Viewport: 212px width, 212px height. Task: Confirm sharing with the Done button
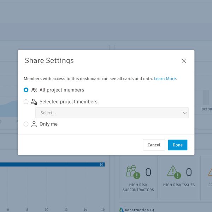(177, 145)
